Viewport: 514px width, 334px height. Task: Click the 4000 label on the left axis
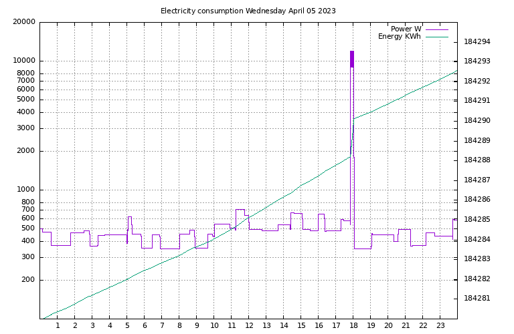coord(25,112)
